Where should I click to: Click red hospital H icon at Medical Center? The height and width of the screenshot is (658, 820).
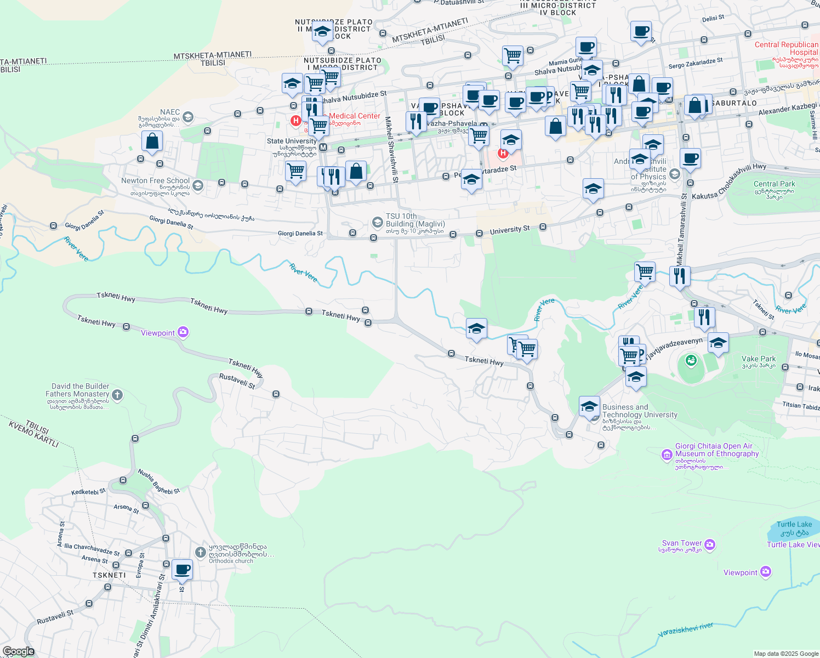point(295,120)
